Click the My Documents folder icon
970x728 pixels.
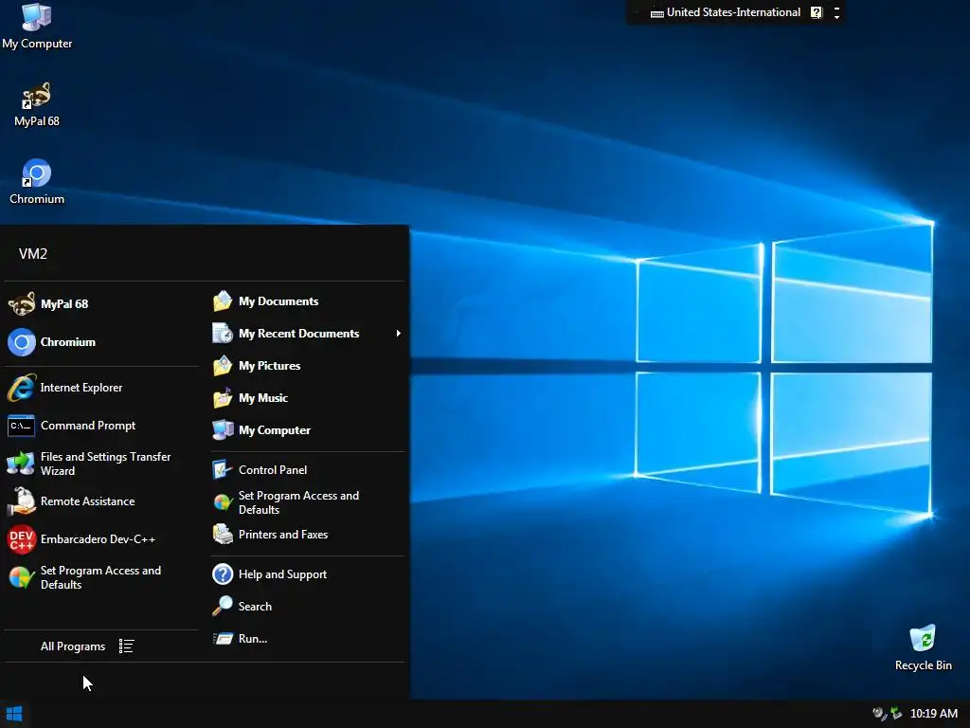coord(222,301)
